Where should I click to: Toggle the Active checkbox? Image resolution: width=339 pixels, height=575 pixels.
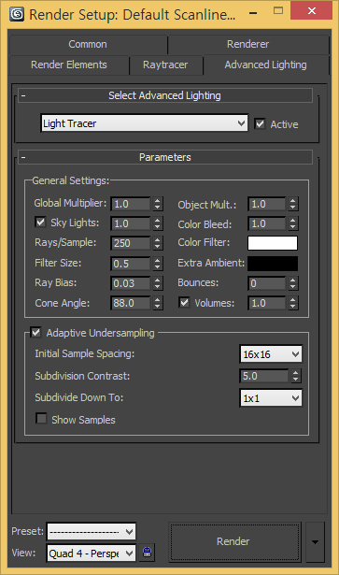[x=260, y=124]
